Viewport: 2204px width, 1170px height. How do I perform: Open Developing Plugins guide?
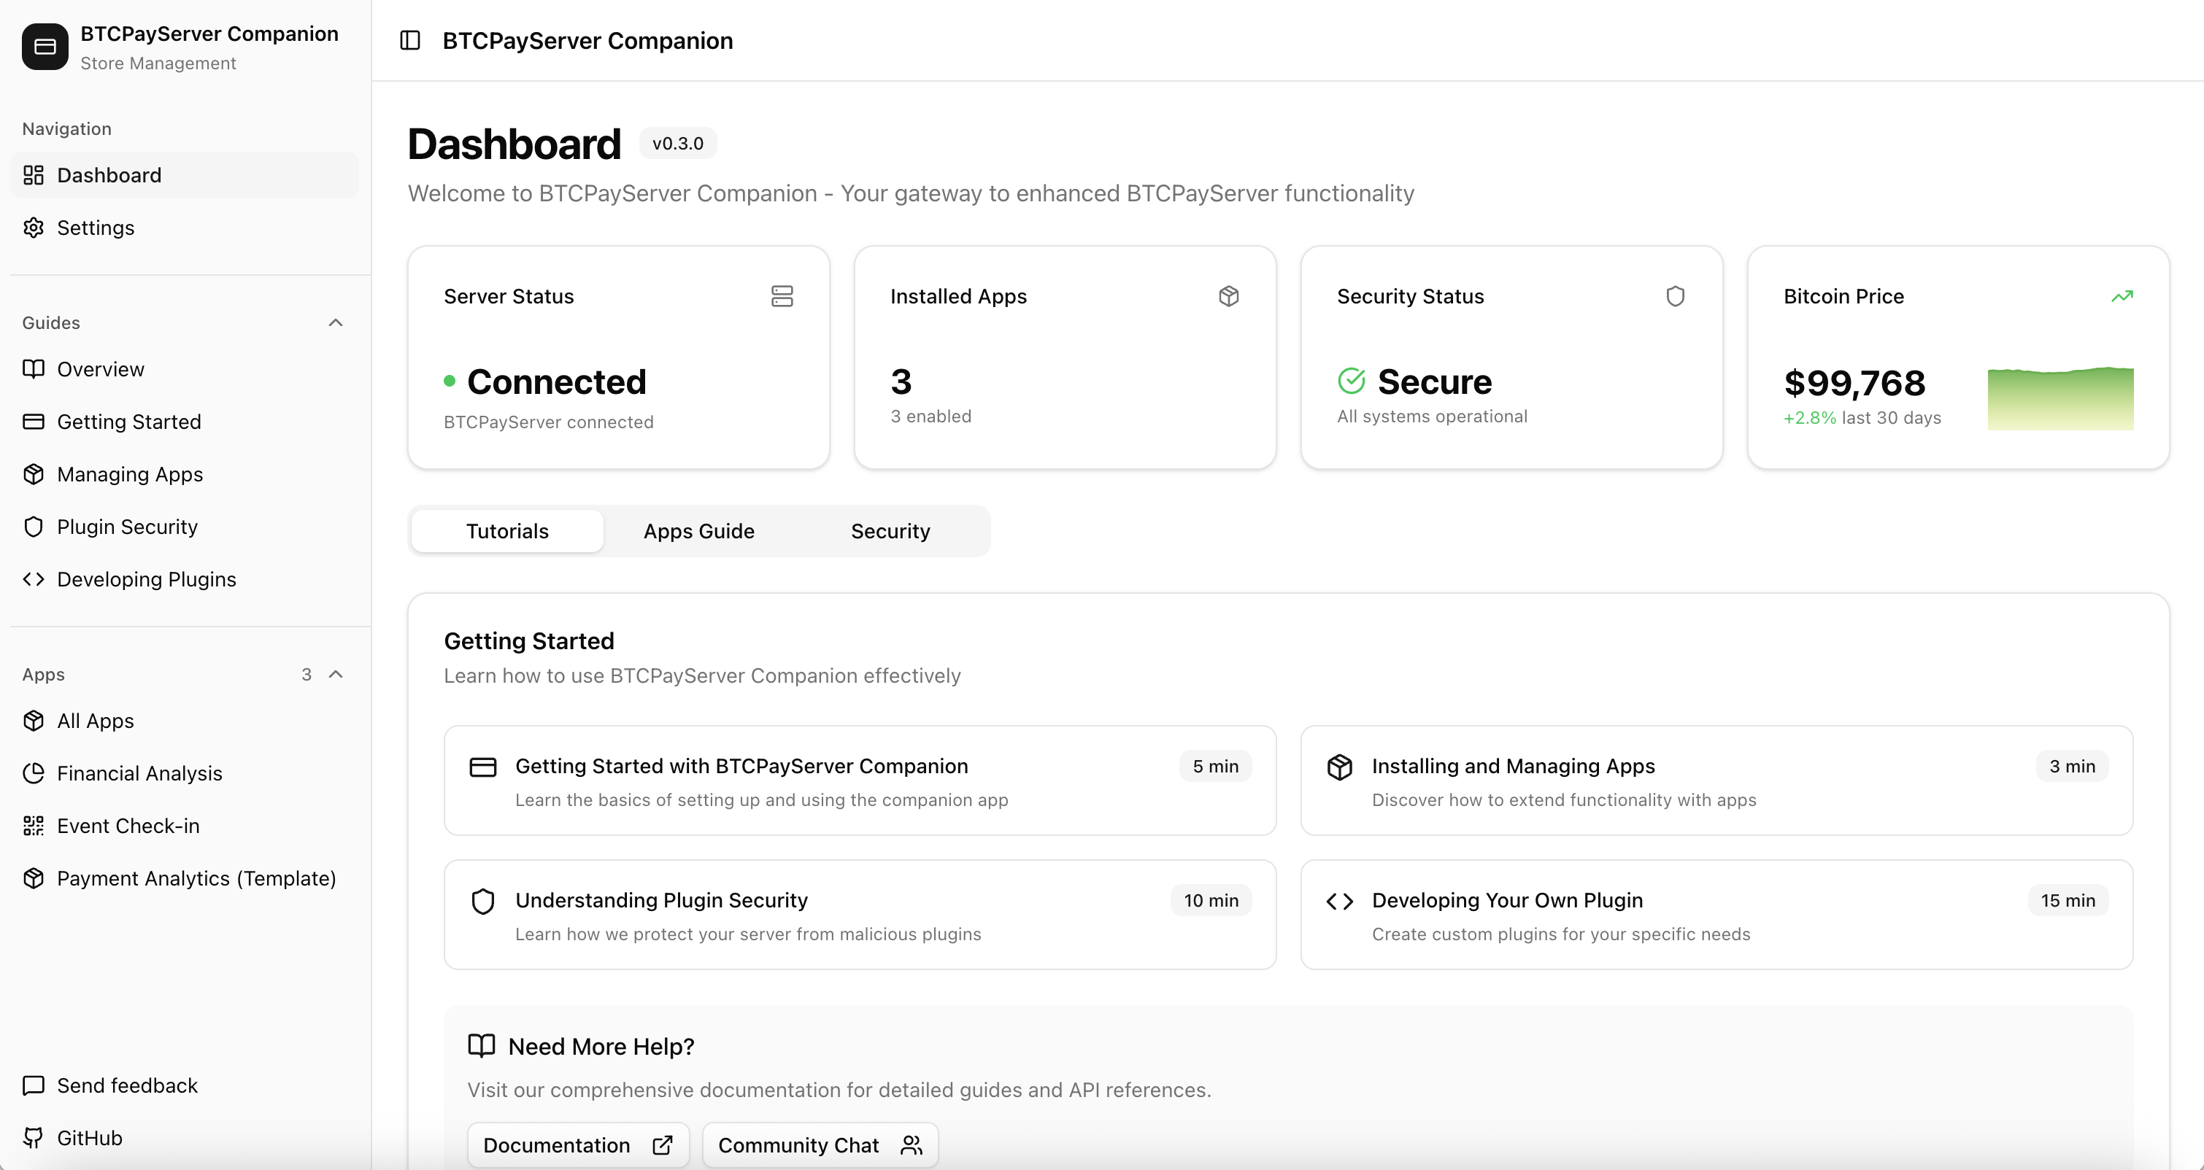[146, 579]
